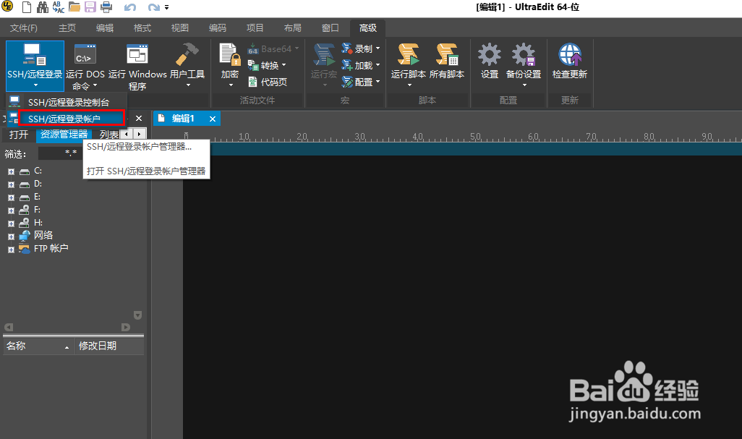Viewport: 742px width, 439px height.
Task: Open the 配置 macro dropdown arrow
Action: pyautogui.click(x=378, y=82)
